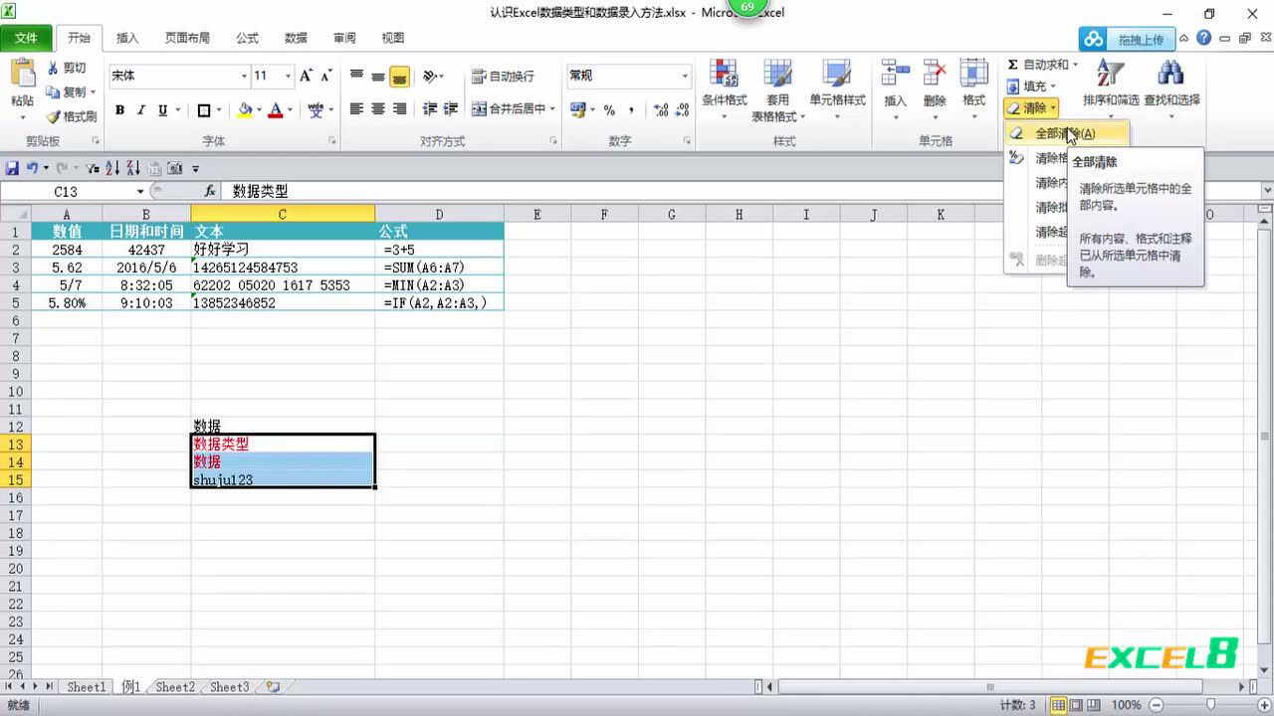Switch to the Insert (插入) ribbon tab

pyautogui.click(x=127, y=38)
